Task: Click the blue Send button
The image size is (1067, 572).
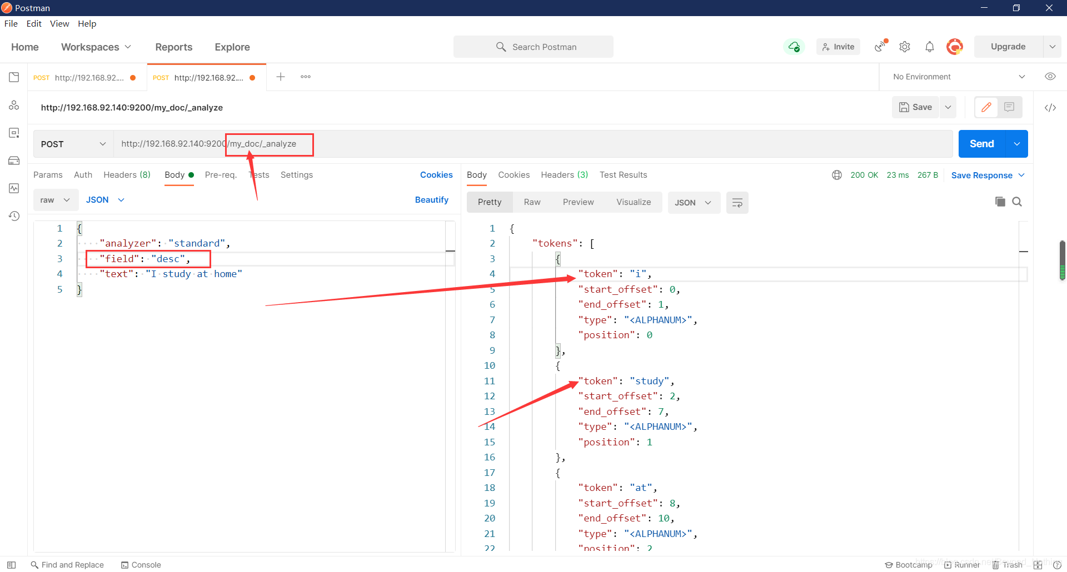Action: [982, 144]
